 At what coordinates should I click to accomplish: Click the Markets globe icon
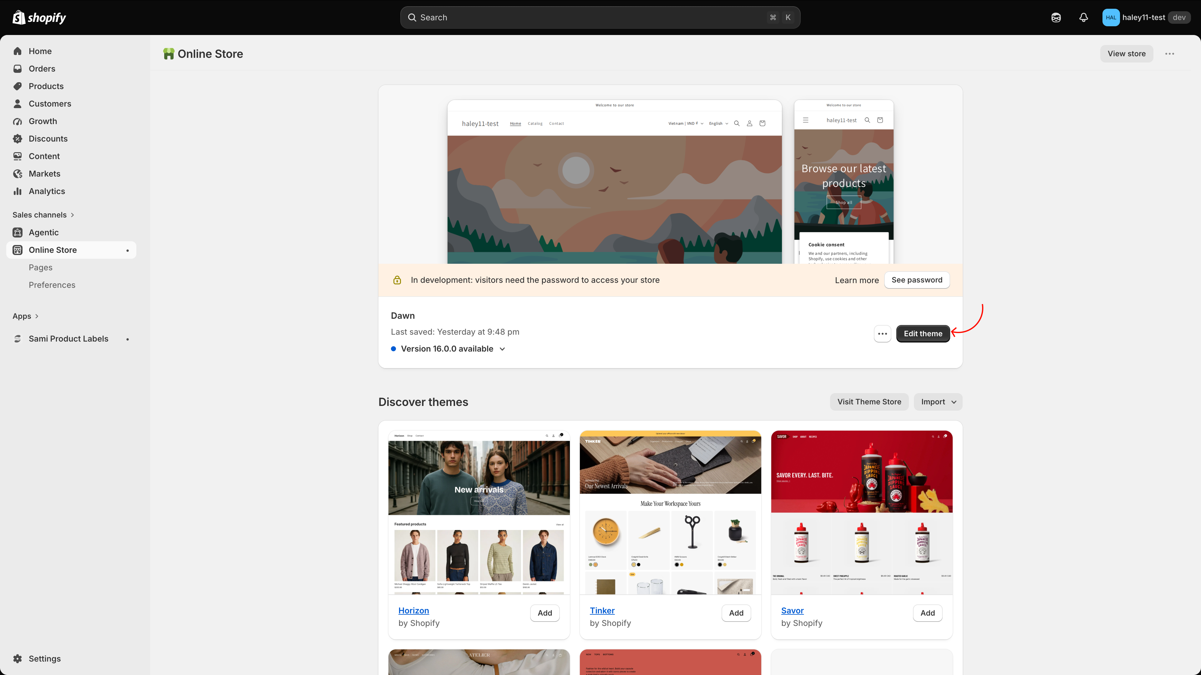click(x=18, y=174)
